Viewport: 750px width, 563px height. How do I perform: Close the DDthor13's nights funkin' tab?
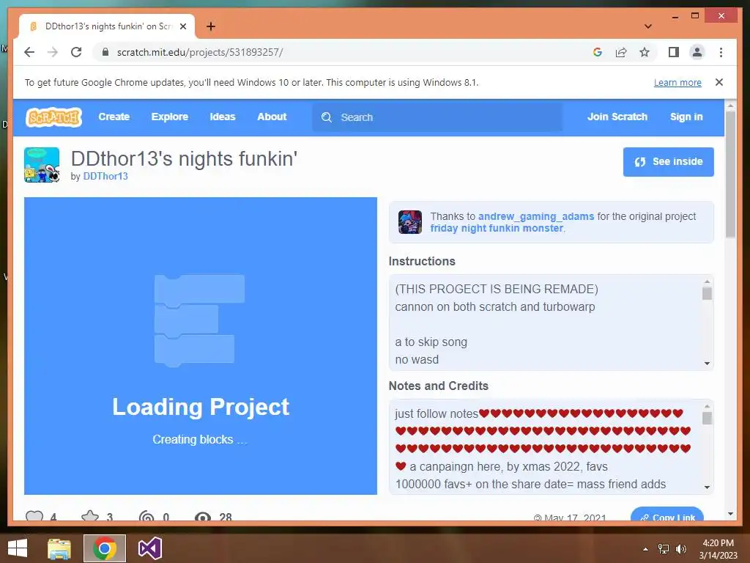182,26
